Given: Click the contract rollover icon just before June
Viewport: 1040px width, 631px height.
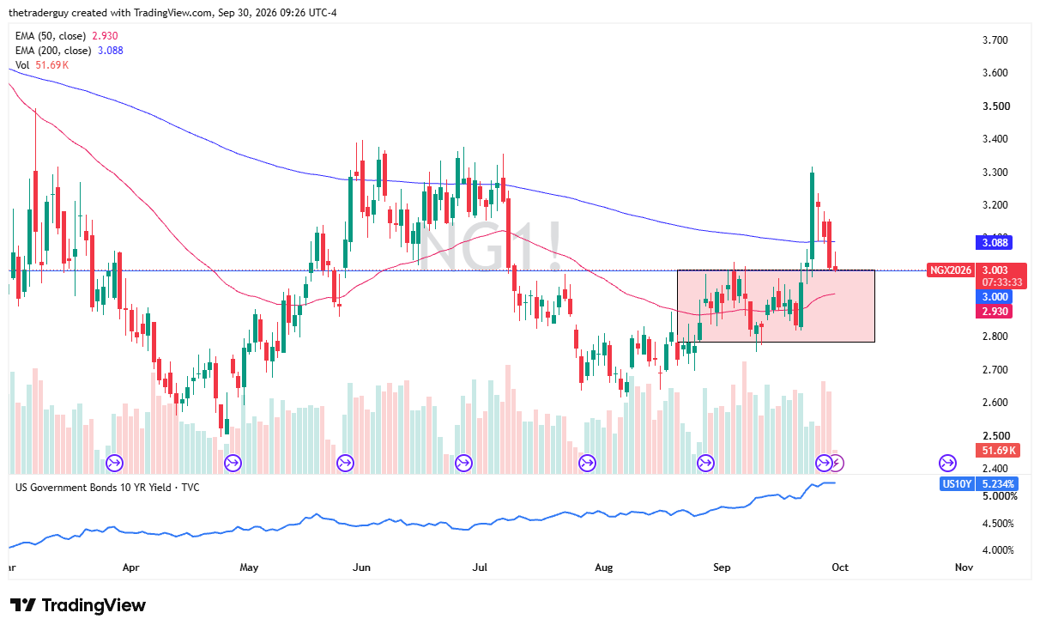Looking at the screenshot, I should click(346, 464).
